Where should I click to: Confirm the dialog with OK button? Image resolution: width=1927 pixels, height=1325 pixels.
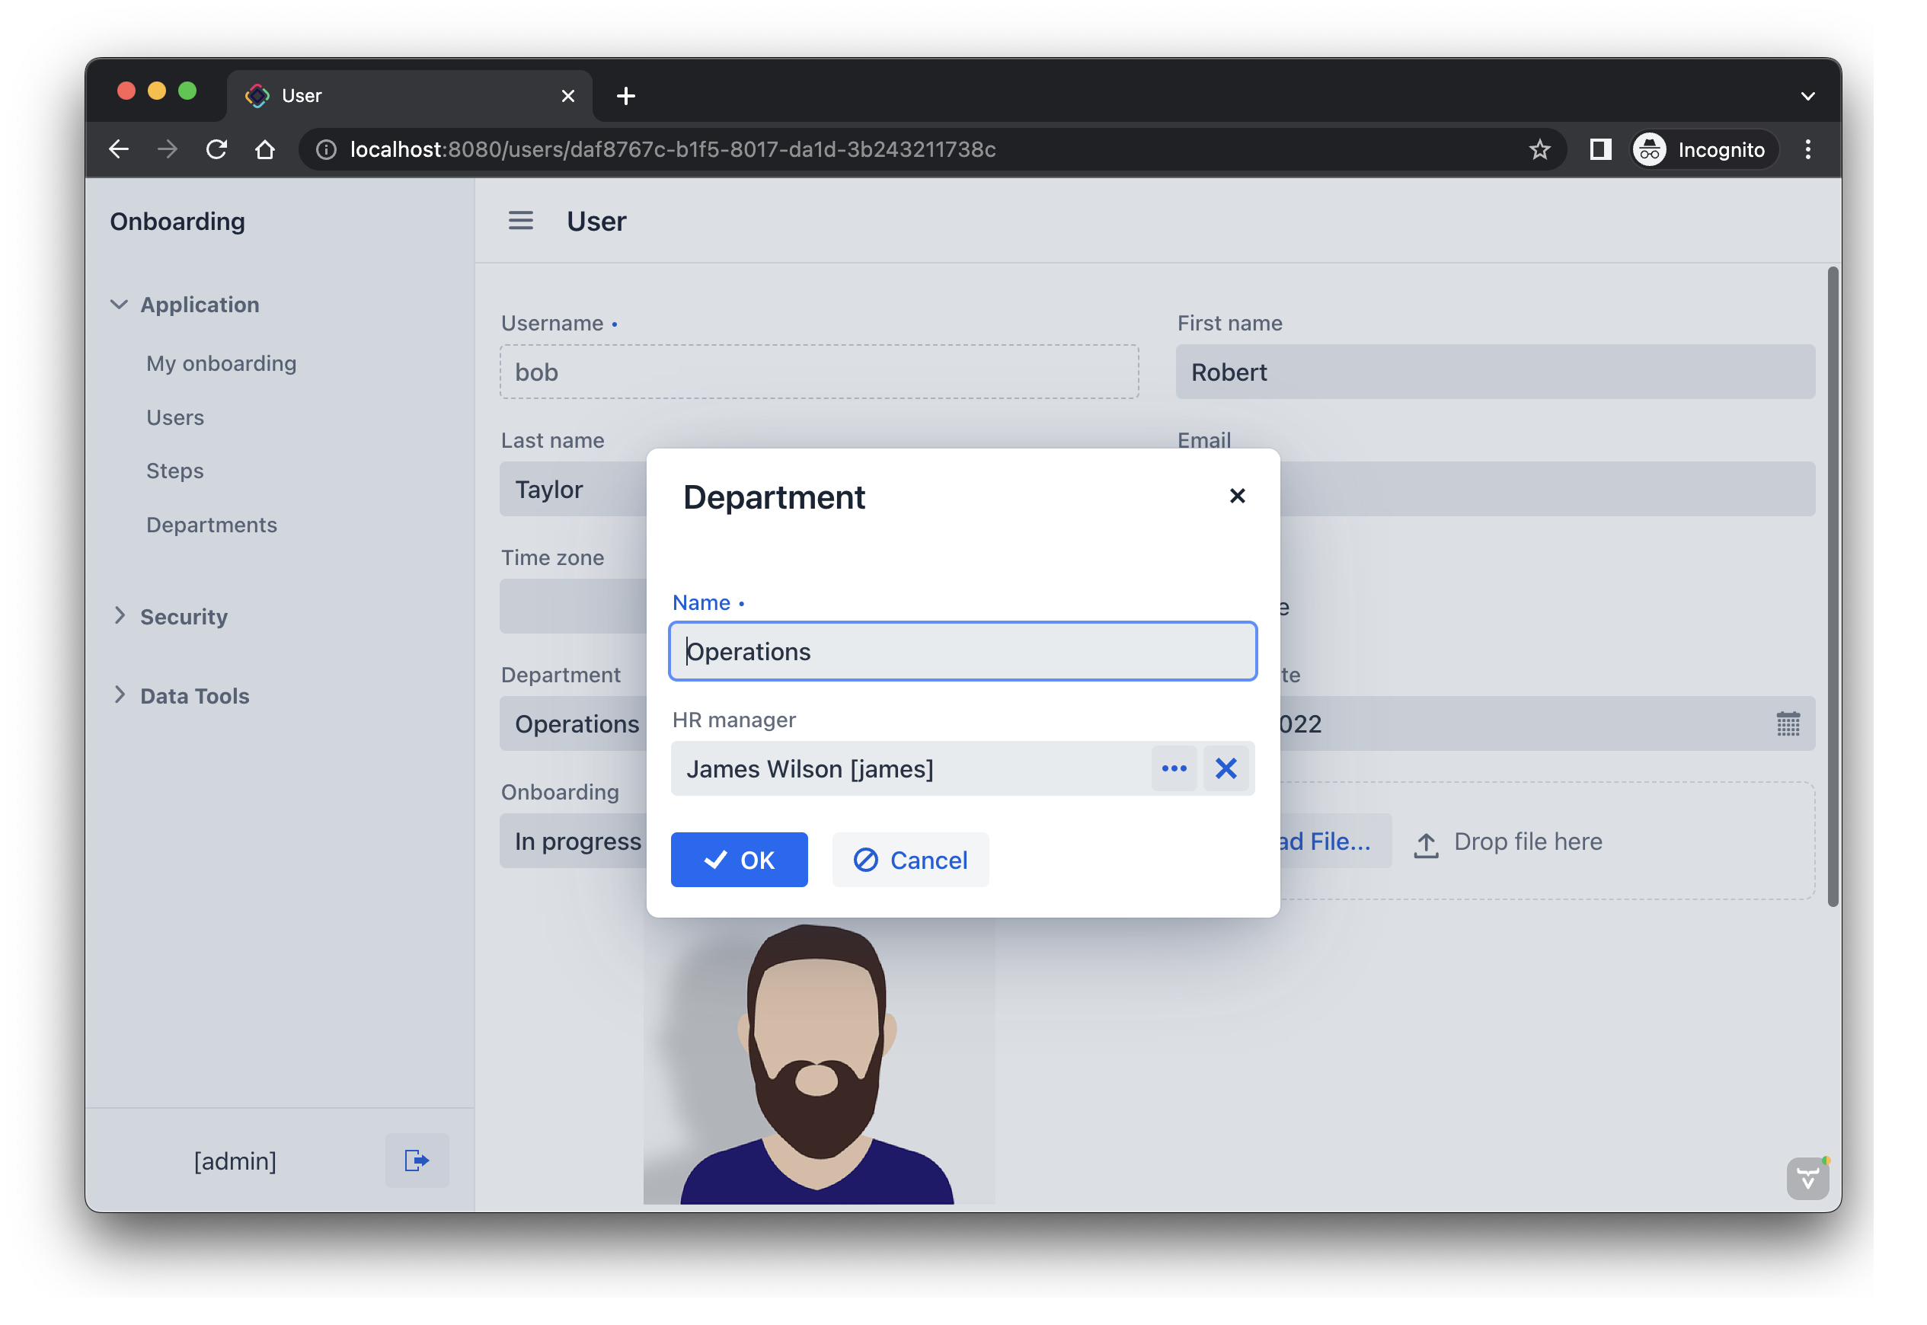pos(739,860)
